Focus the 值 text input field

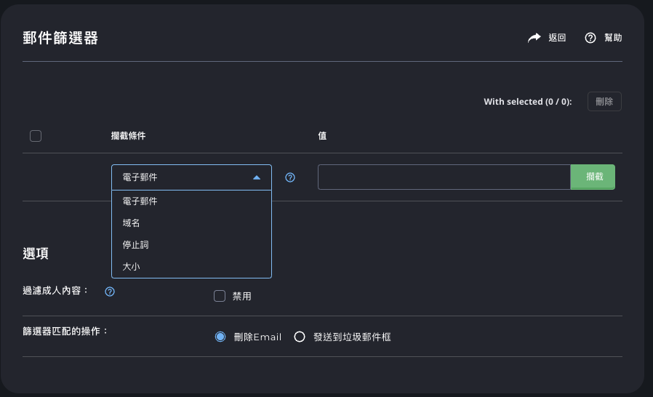(444, 177)
